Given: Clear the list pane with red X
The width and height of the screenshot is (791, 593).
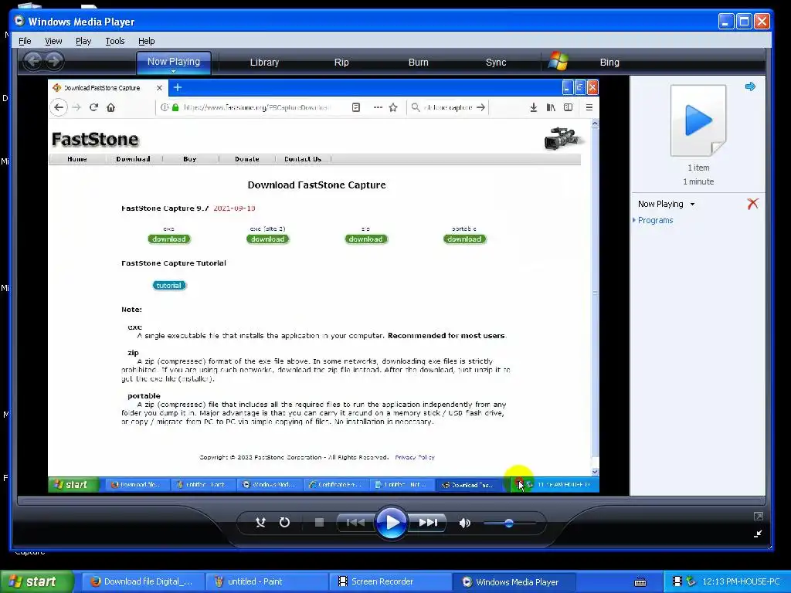Looking at the screenshot, I should [x=752, y=204].
